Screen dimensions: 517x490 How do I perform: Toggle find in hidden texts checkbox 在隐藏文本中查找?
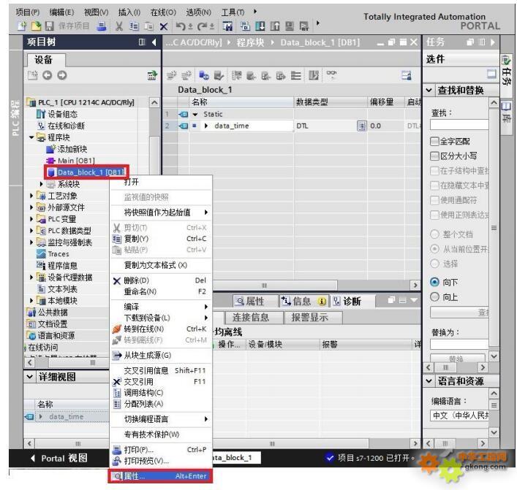click(x=434, y=185)
